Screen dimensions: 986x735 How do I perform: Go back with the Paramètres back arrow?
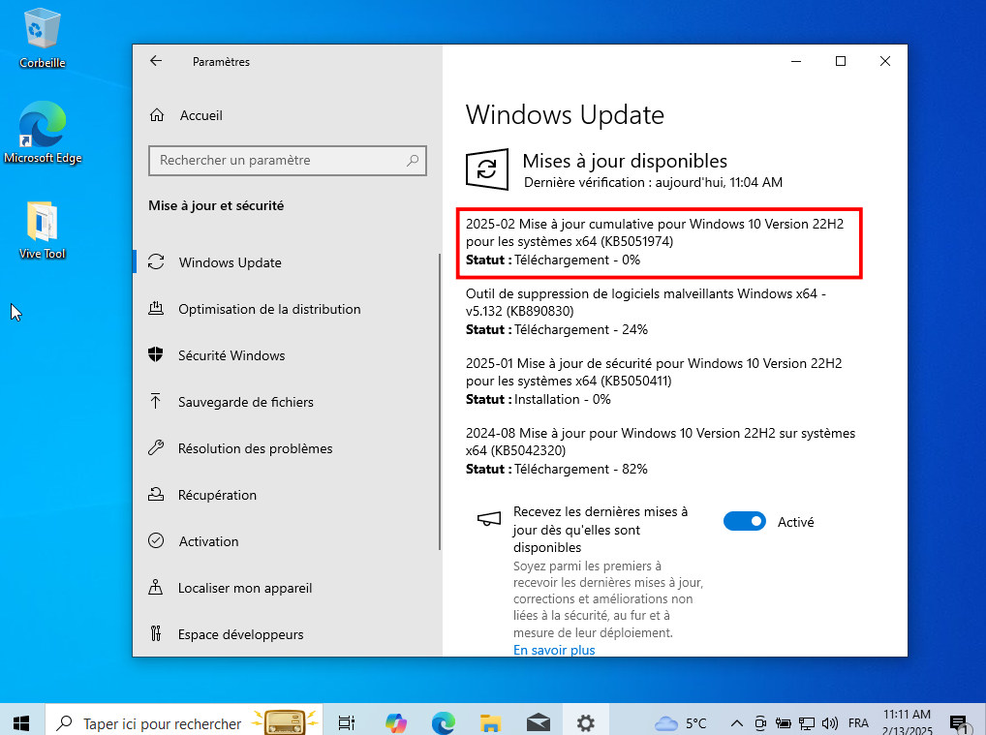click(x=156, y=61)
